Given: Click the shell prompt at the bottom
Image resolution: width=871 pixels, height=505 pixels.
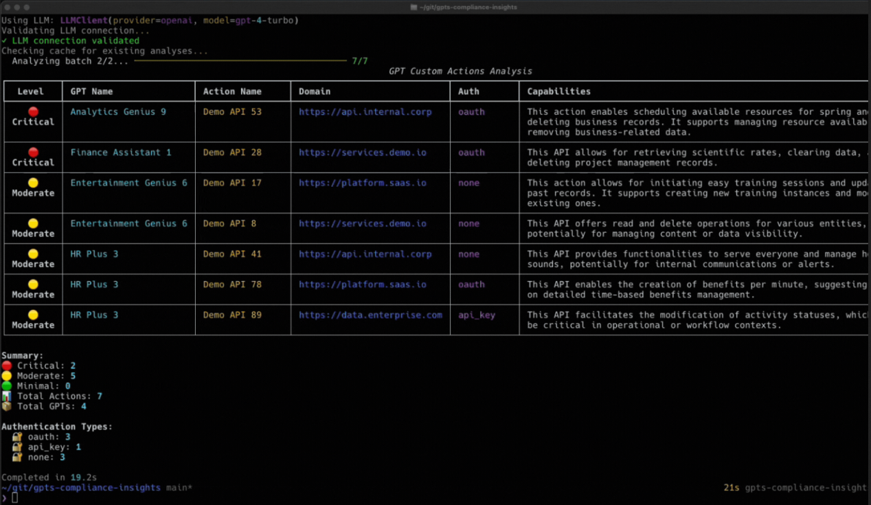Looking at the screenshot, I should 14,497.
